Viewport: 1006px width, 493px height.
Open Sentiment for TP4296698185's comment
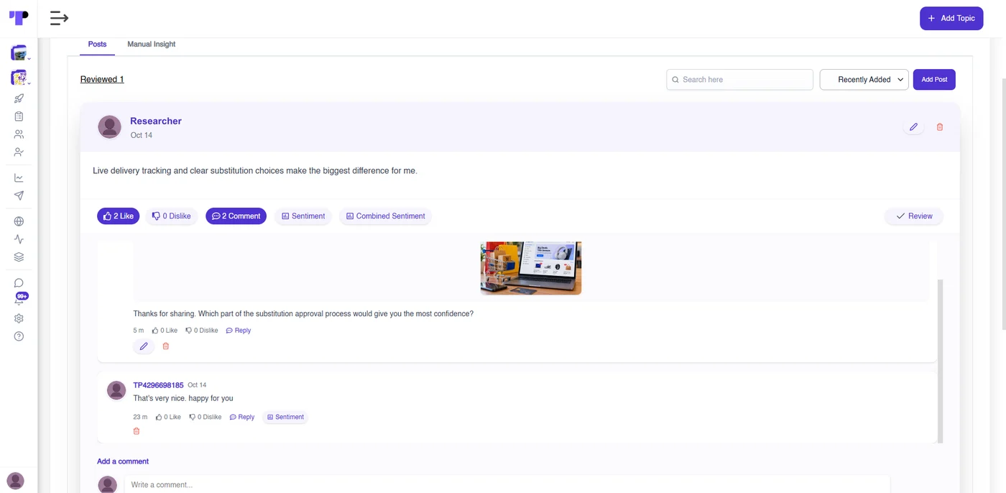click(285, 417)
